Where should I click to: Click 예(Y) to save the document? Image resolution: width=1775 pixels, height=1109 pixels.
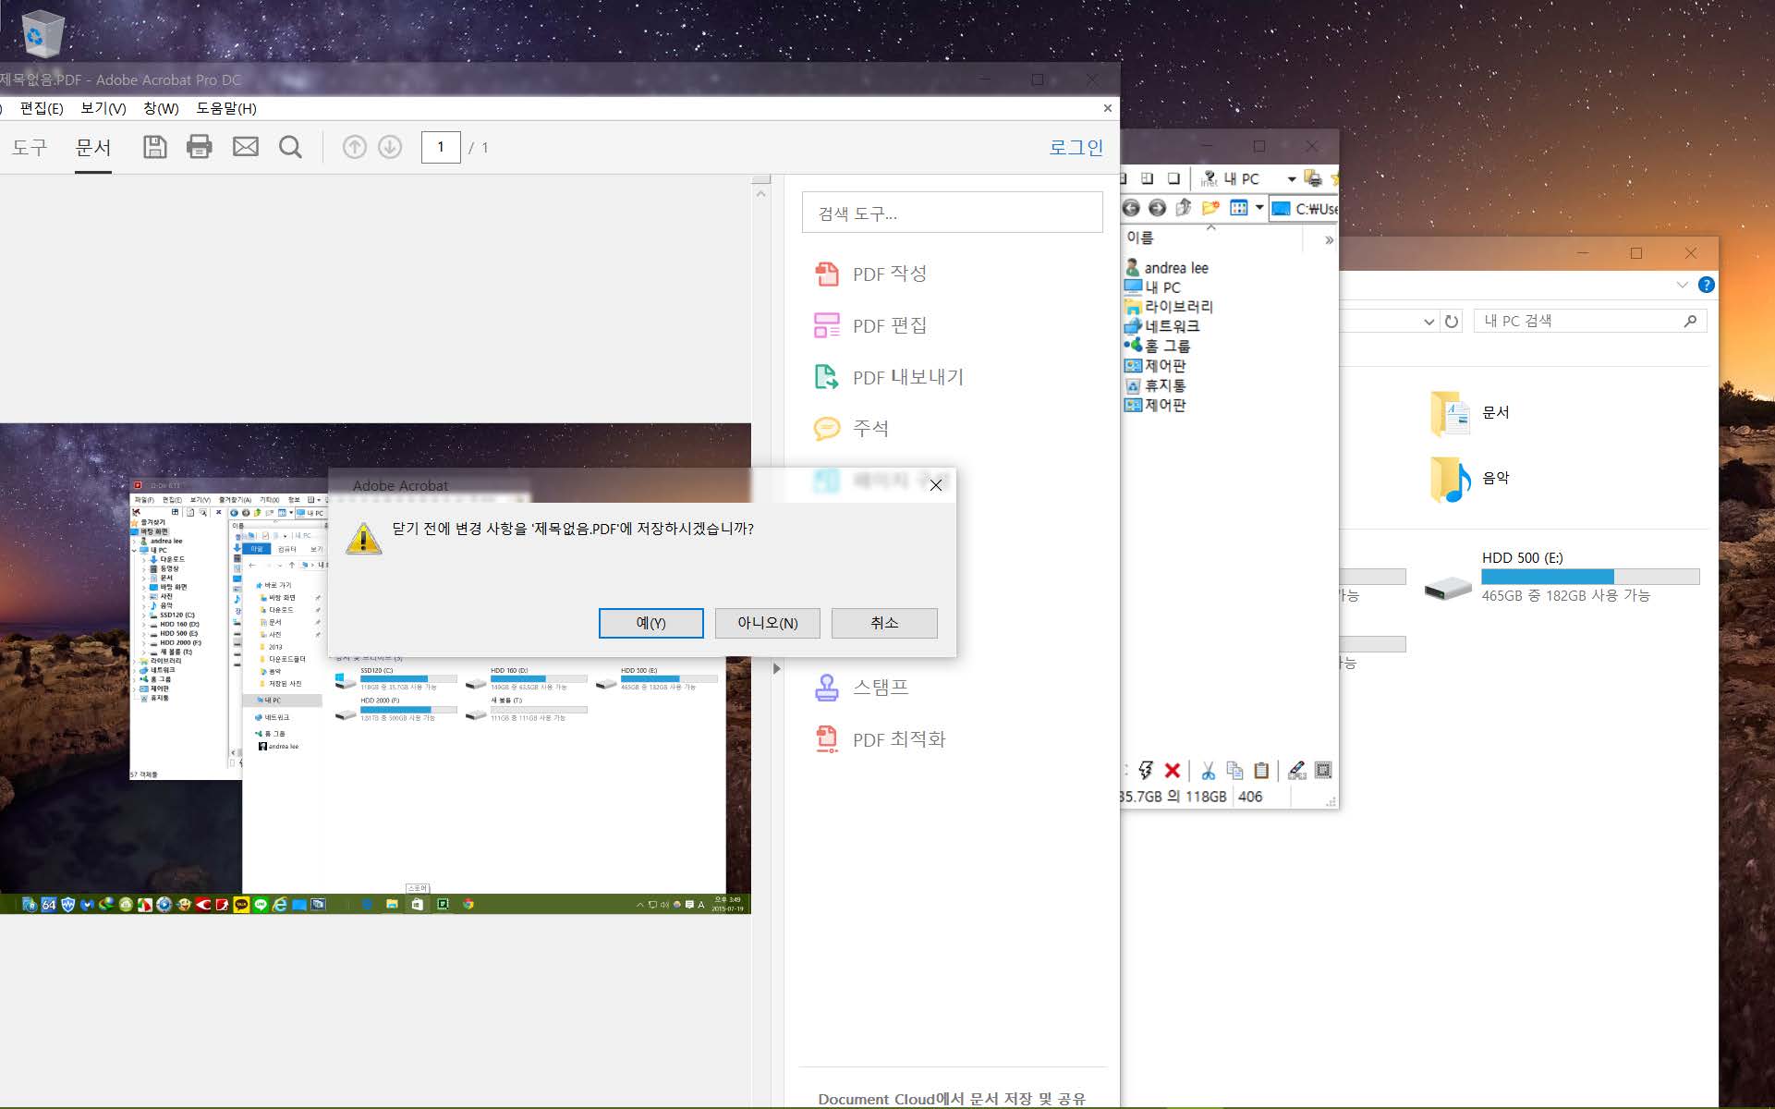coord(651,622)
